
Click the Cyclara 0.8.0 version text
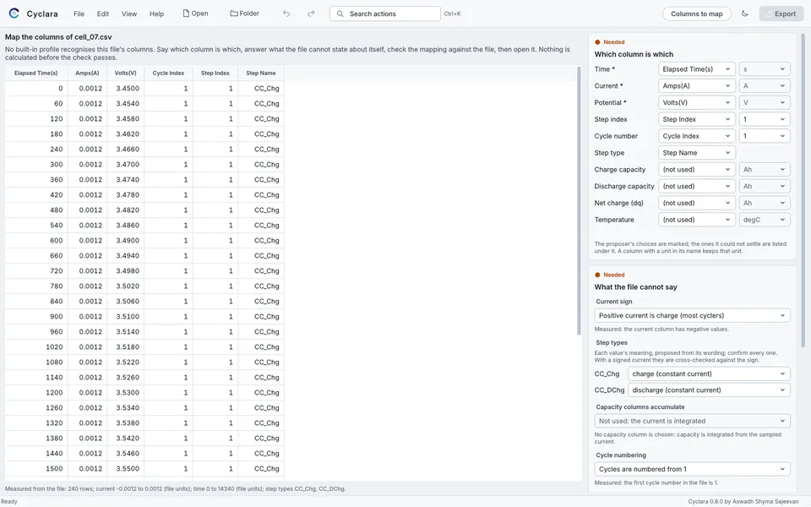tap(743, 501)
